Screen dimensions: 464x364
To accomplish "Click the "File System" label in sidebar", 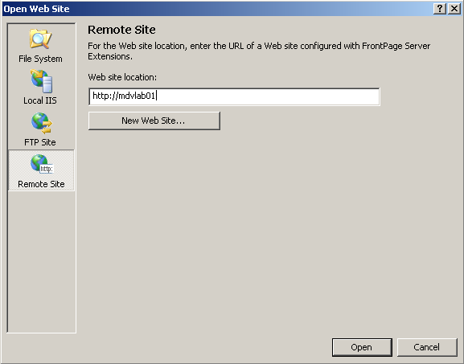I will click(x=40, y=59).
